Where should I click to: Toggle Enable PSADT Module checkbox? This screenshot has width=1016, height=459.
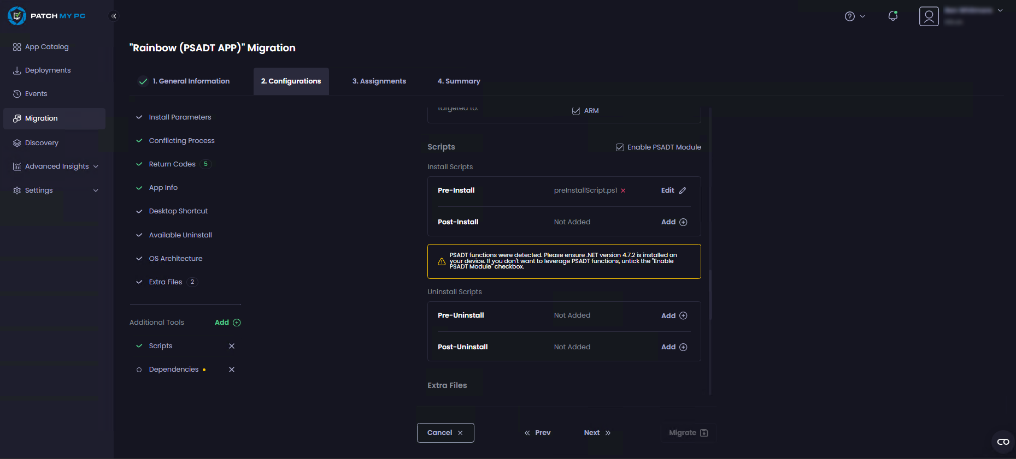point(620,147)
